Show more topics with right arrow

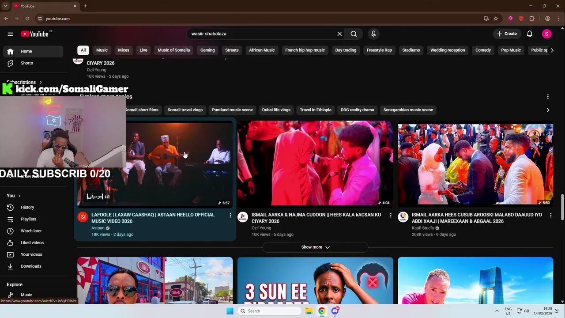tap(548, 110)
